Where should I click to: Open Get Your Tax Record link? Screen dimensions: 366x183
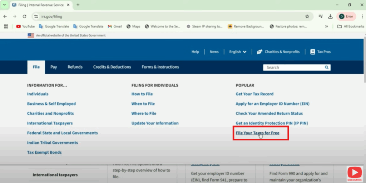(x=254, y=94)
